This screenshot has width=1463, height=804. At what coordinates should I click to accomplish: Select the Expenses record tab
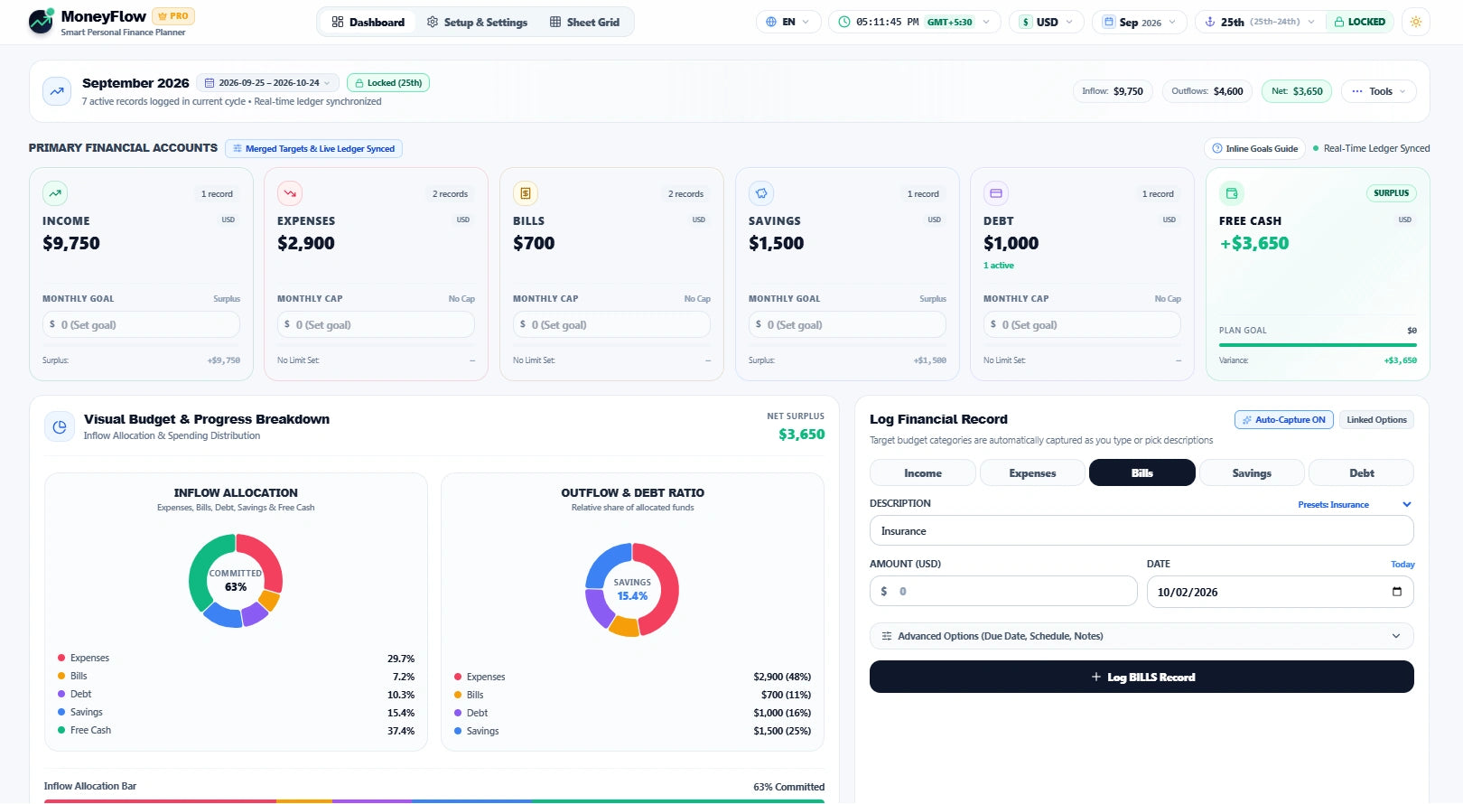[1032, 472]
